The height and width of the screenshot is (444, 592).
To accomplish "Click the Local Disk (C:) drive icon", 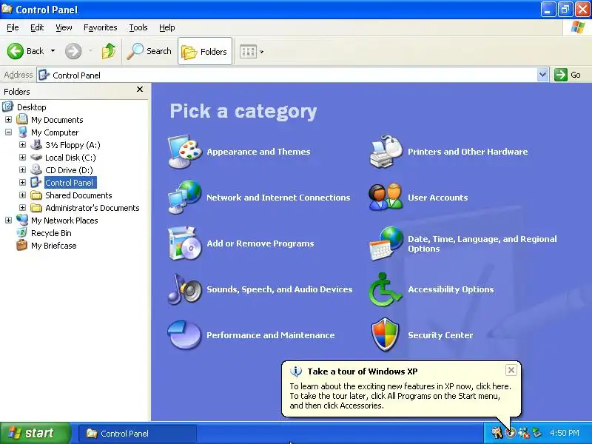I will pos(36,157).
